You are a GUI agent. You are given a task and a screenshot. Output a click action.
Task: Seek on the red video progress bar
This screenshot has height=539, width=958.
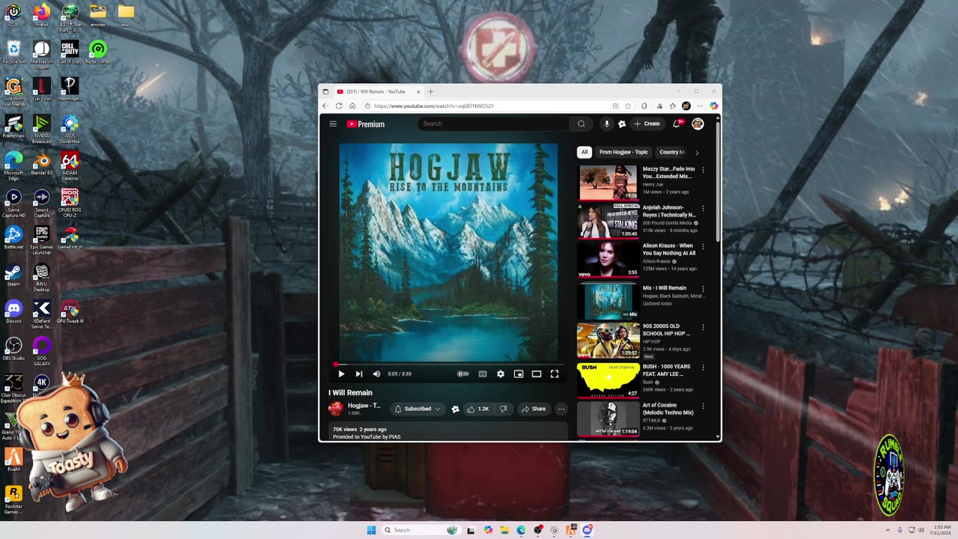click(x=448, y=365)
